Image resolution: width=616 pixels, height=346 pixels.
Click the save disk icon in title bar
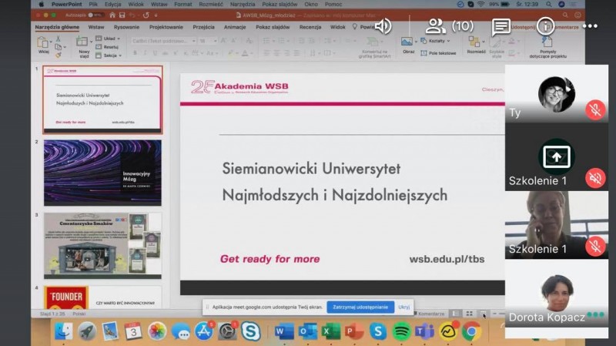coord(122,15)
